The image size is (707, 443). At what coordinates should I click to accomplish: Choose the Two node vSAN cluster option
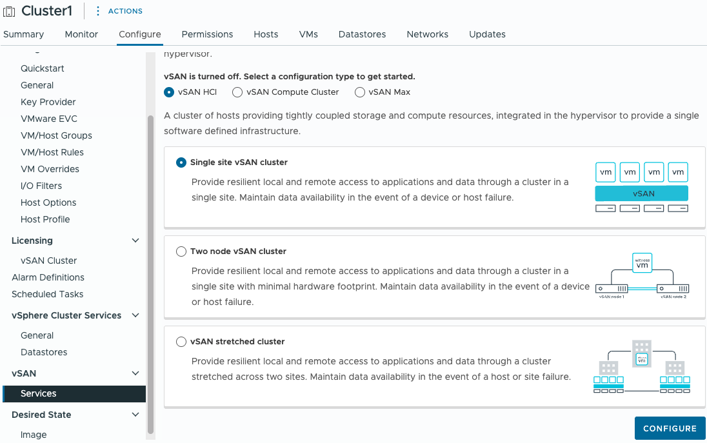(181, 251)
